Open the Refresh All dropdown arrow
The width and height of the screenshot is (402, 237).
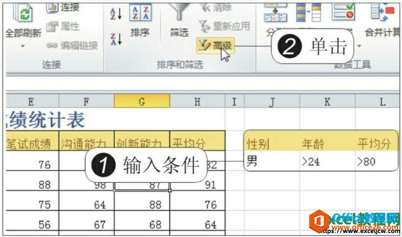tap(23, 46)
